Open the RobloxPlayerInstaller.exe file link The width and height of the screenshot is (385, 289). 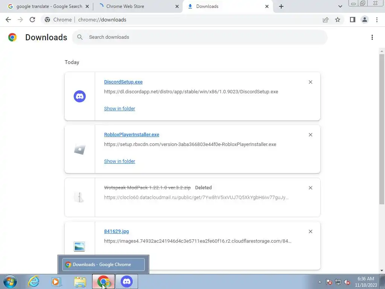tap(132, 134)
